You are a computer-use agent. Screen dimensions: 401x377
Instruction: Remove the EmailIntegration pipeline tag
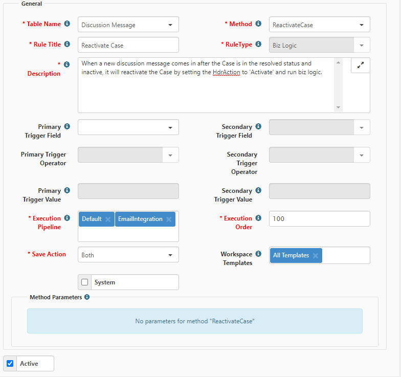pyautogui.click(x=169, y=219)
